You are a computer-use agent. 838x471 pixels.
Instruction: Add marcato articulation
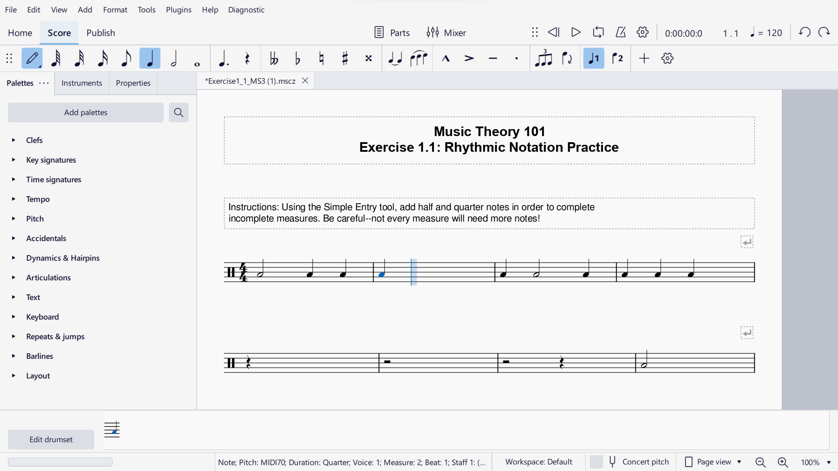coord(446,58)
